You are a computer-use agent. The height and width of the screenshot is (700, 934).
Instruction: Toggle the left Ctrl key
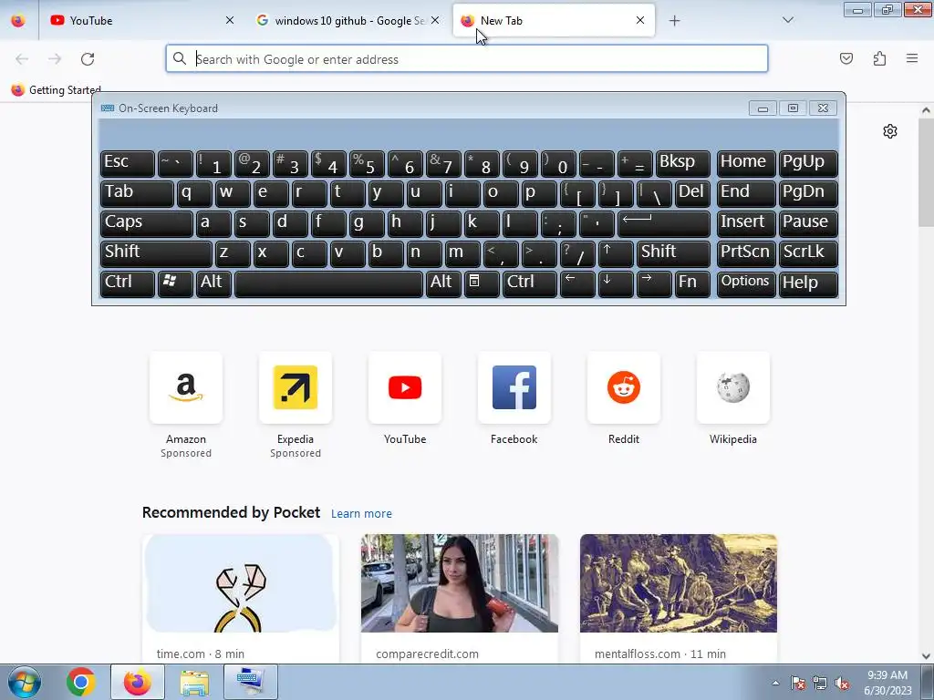pyautogui.click(x=128, y=283)
